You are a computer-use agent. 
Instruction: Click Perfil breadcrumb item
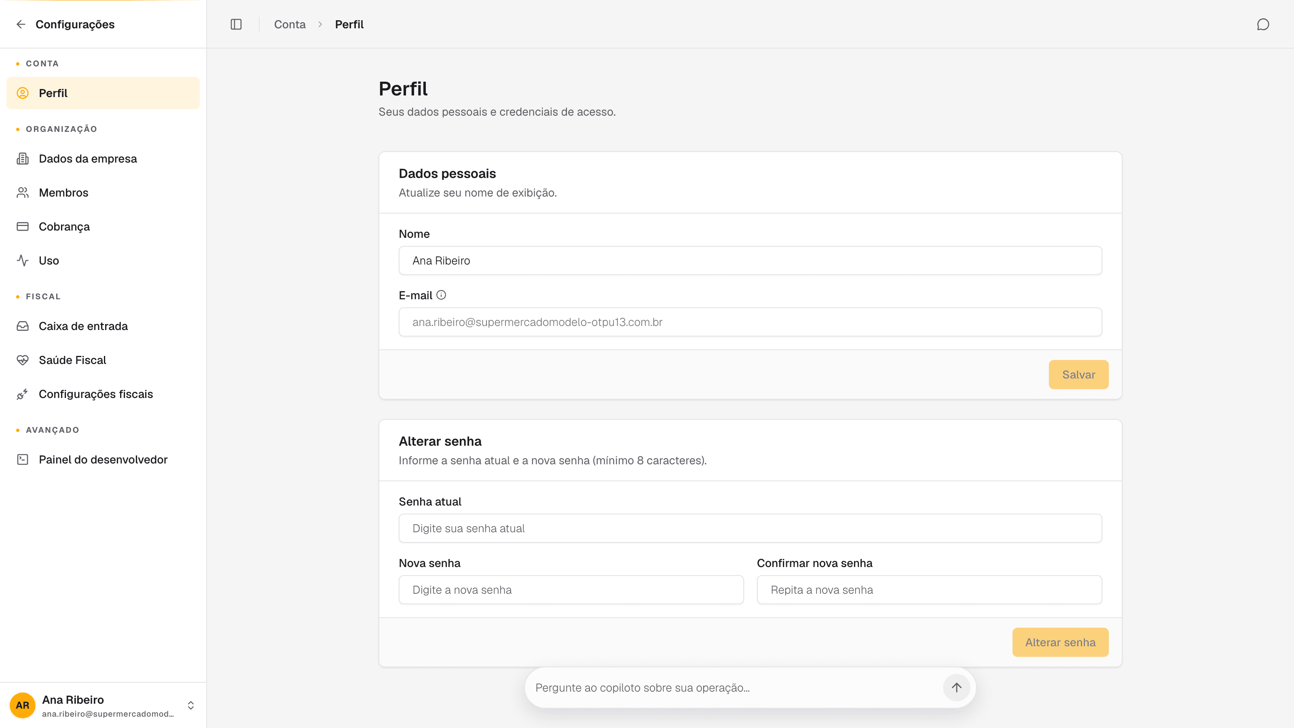(x=349, y=24)
